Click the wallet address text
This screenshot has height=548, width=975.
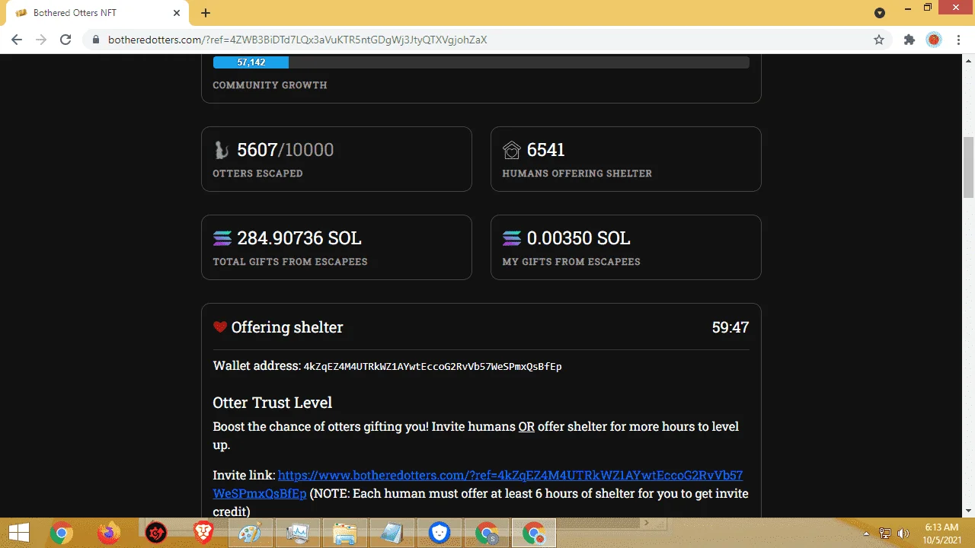433,367
